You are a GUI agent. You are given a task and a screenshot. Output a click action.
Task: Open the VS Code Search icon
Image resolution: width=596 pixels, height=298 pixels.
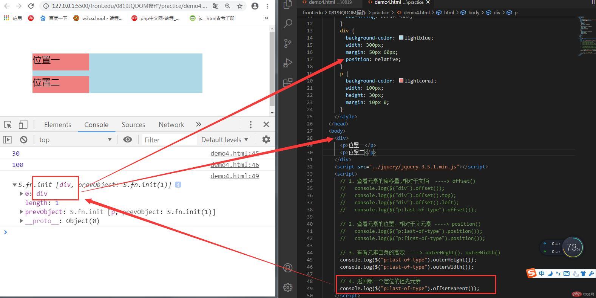pos(288,24)
